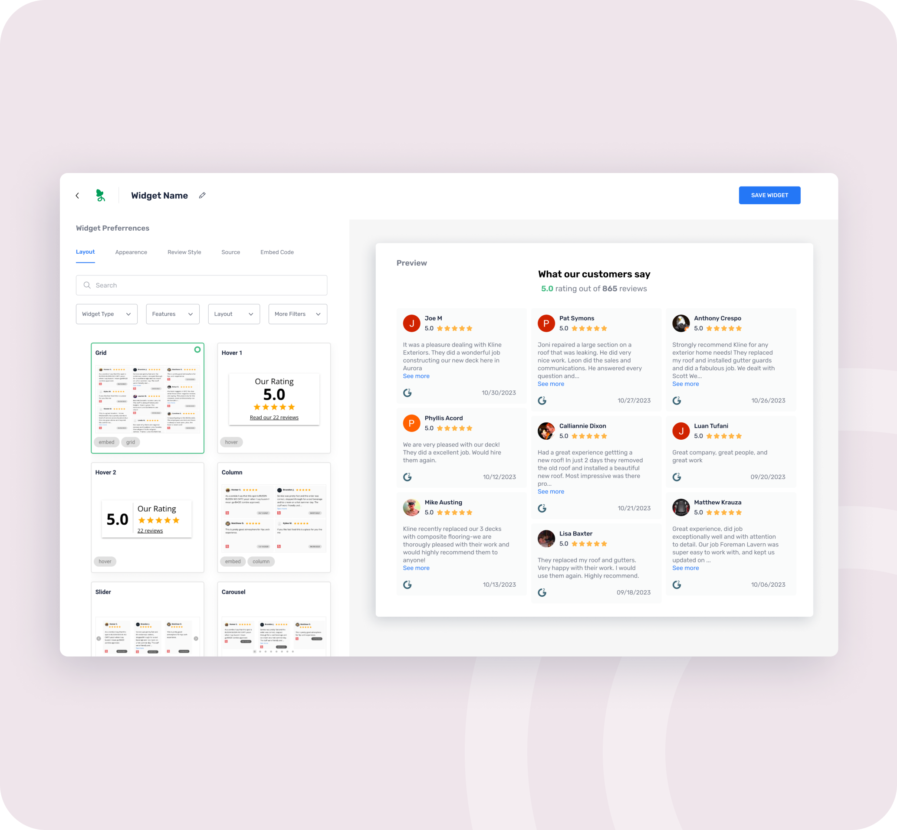The image size is (897, 830).
Task: Click the back navigation arrow icon
Action: [78, 195]
